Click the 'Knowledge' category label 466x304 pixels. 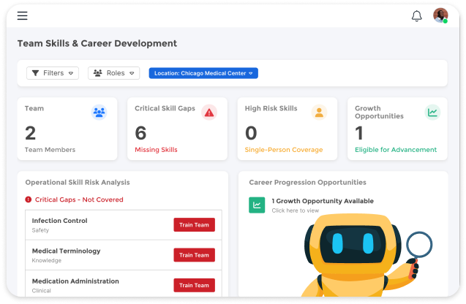[x=47, y=260]
